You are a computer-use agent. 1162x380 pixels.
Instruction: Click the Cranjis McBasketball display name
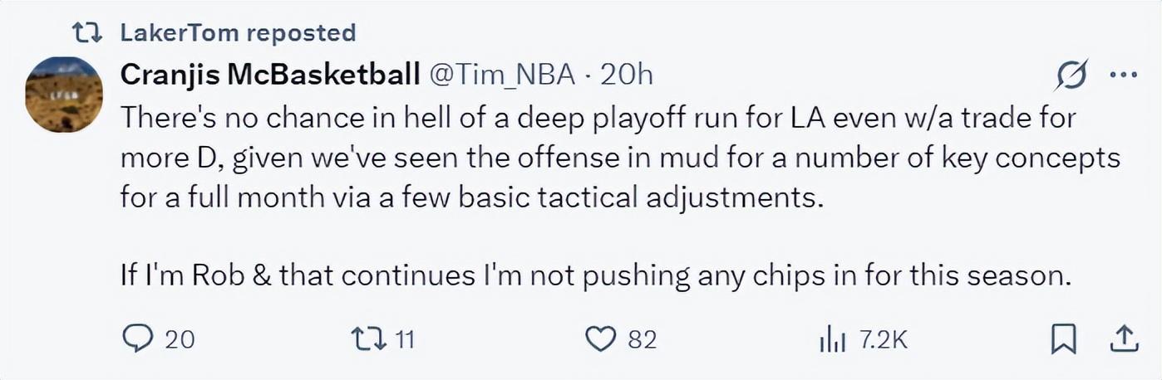tap(270, 75)
